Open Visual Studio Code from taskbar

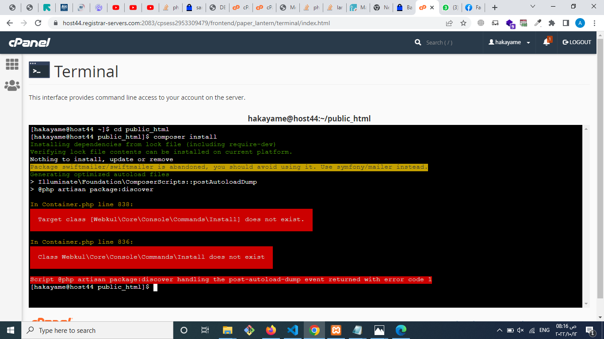(x=292, y=330)
